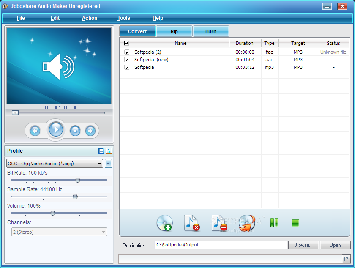Switch to the Convert tab

137,31
